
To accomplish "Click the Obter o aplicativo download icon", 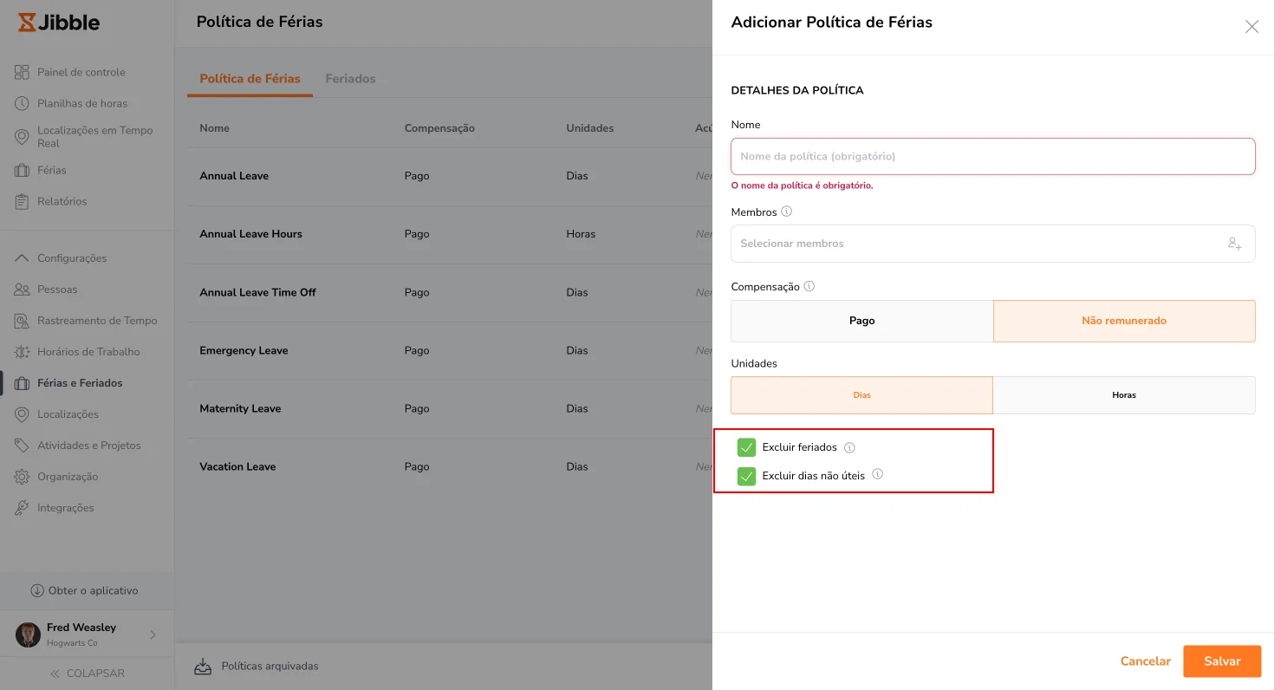I will click(37, 590).
